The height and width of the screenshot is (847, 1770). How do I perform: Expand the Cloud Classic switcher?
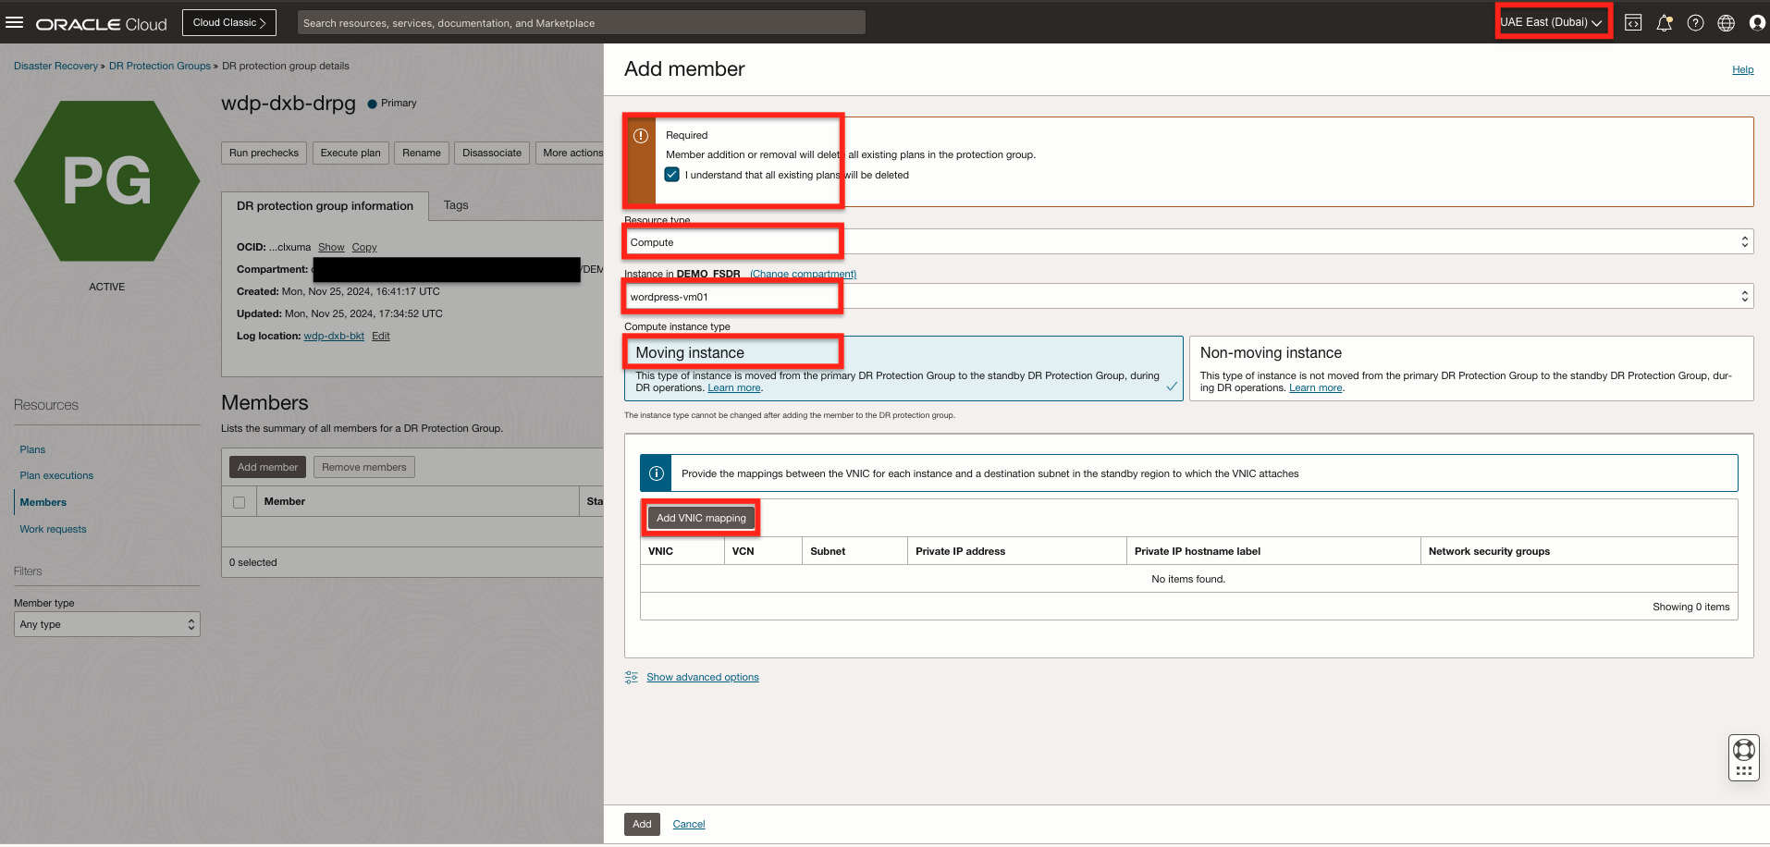pyautogui.click(x=229, y=22)
